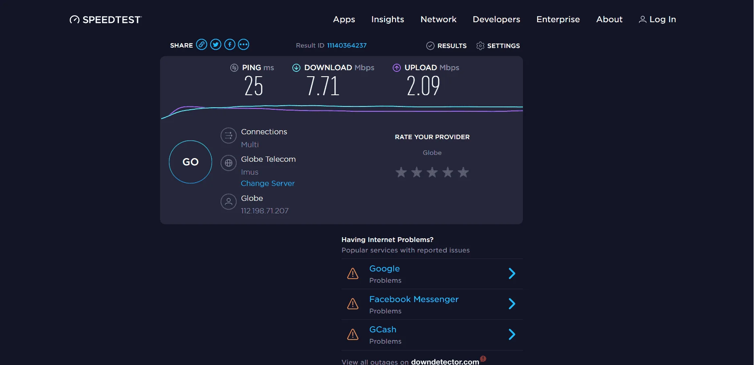Click the download arrow icon
Viewport: 754px width, 365px height.
pyautogui.click(x=296, y=68)
